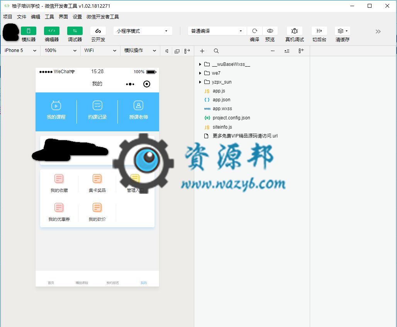The height and width of the screenshot is (327, 397).
Task: Open the 更多免费VIP精品源码请访问.url file
Action: tap(245, 136)
